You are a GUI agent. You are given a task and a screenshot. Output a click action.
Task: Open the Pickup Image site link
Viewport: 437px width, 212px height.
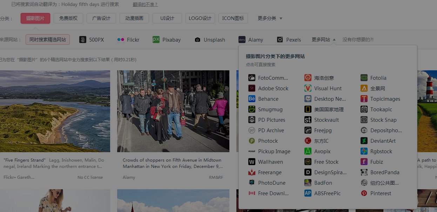[269, 151]
